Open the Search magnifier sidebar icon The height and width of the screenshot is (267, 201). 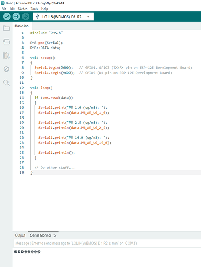(6, 83)
